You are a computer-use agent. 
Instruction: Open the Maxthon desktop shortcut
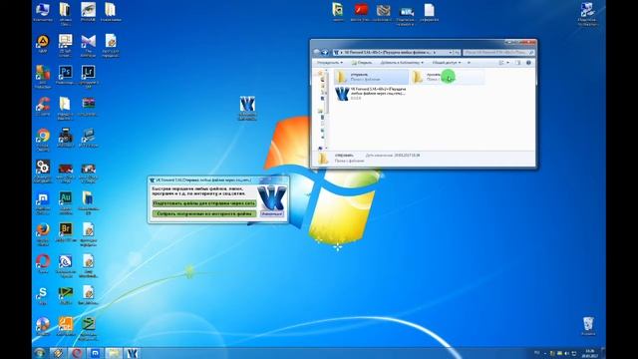43,202
